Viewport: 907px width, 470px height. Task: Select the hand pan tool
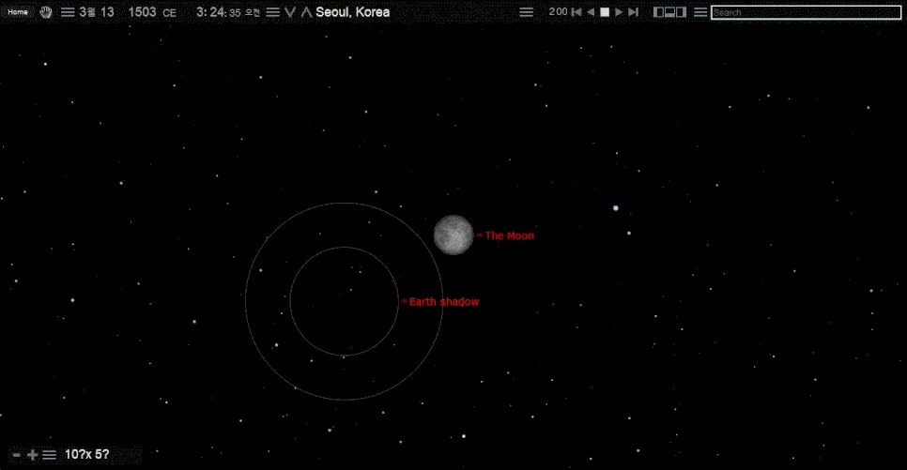click(x=46, y=12)
